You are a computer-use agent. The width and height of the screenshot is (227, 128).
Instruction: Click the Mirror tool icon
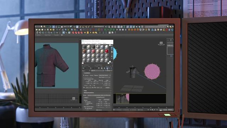[106, 27]
